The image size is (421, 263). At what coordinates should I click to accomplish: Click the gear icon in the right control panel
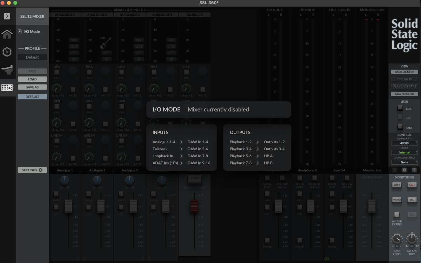coord(404,170)
